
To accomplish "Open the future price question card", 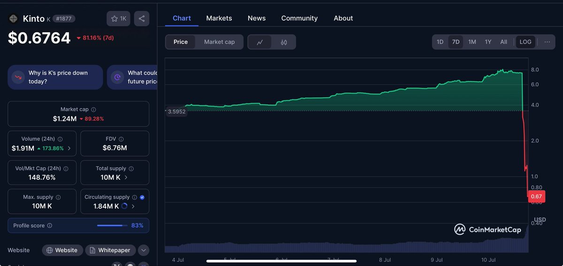I will (132, 77).
